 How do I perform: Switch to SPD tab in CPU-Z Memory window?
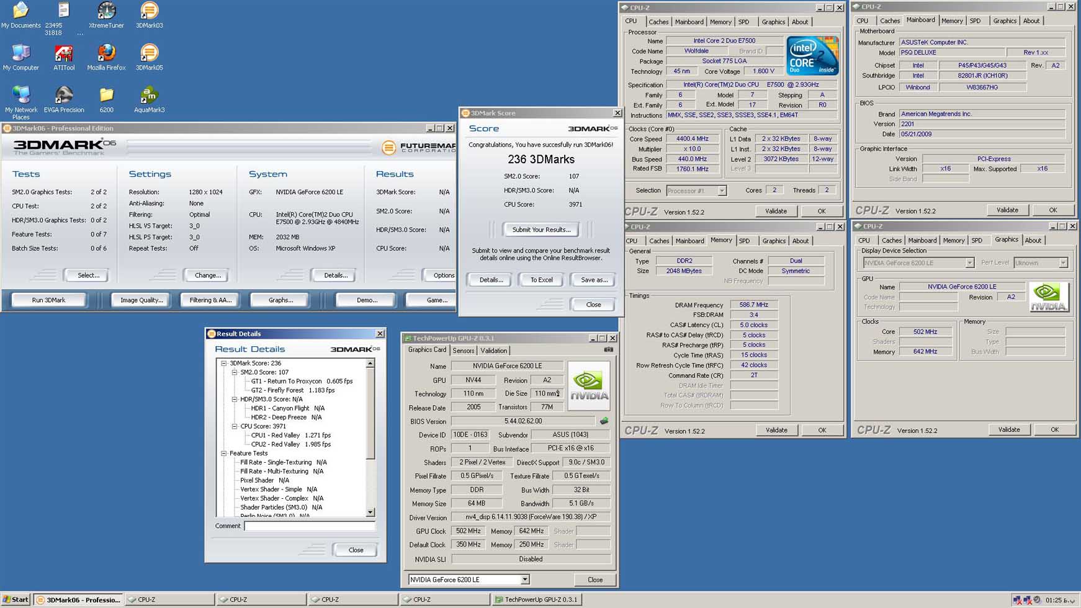tap(744, 241)
